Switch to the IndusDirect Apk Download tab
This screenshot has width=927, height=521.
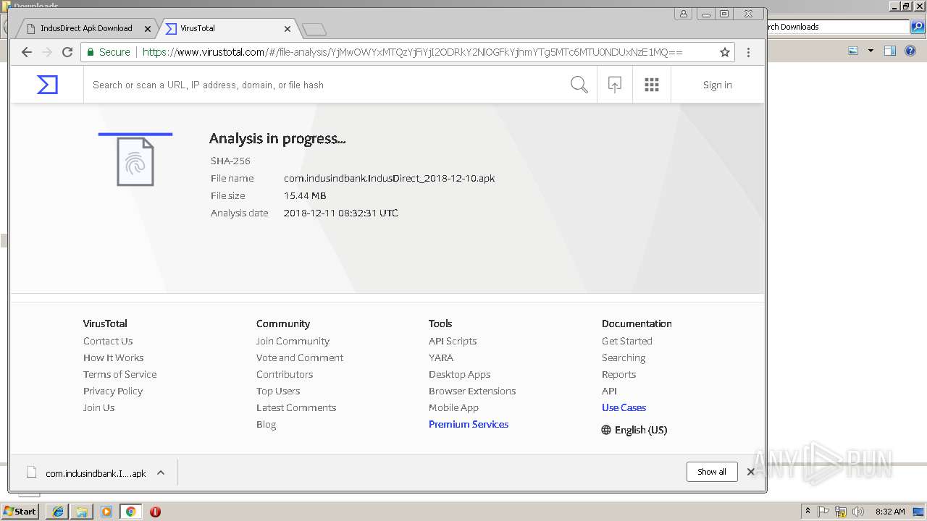pos(86,28)
